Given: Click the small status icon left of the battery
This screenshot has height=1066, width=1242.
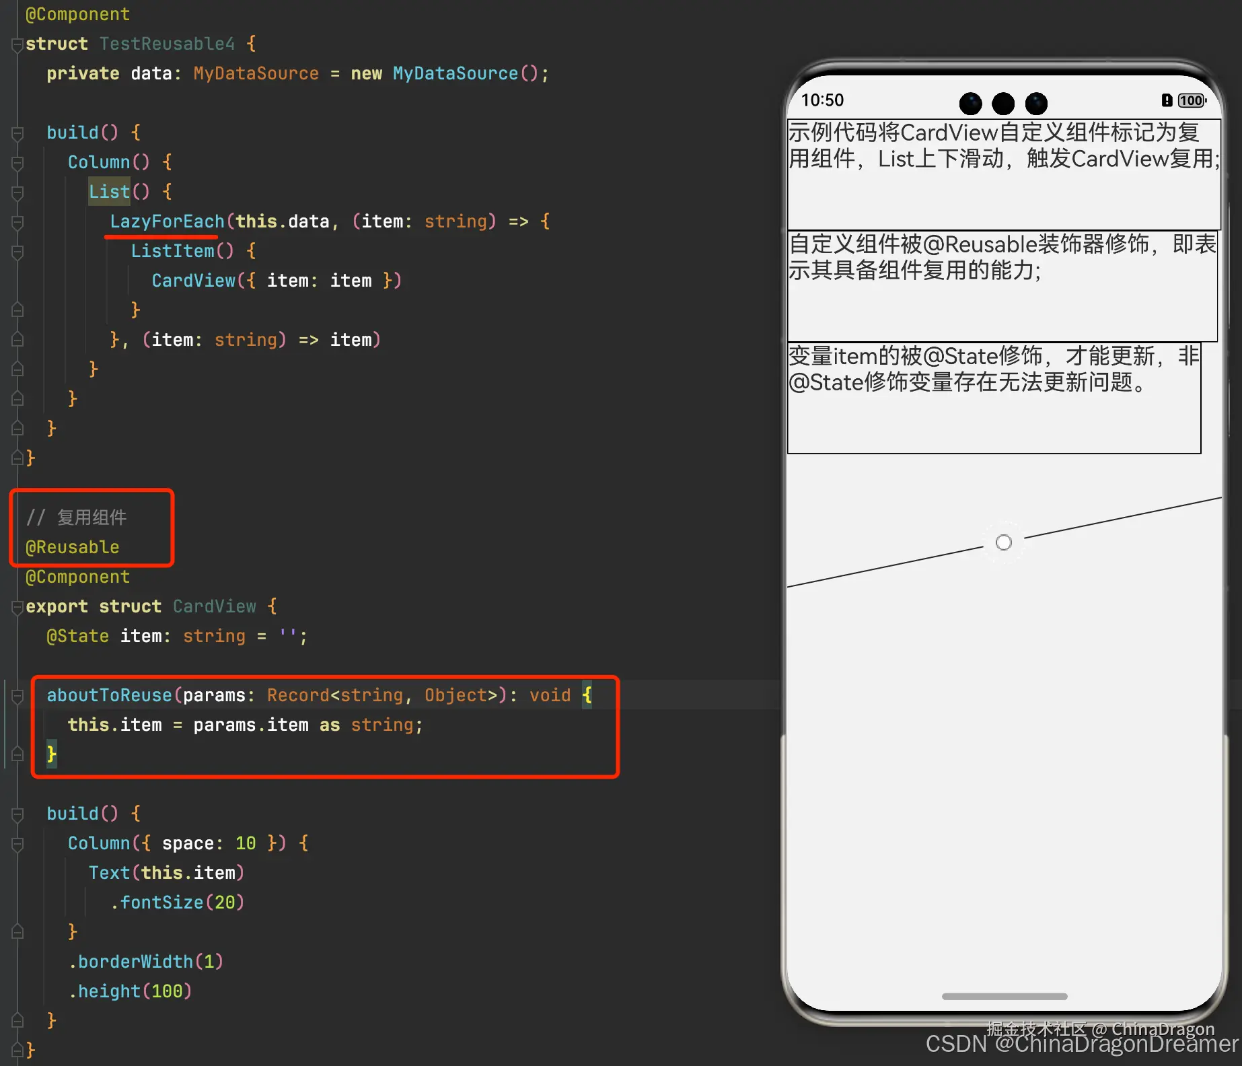Looking at the screenshot, I should tap(1167, 100).
